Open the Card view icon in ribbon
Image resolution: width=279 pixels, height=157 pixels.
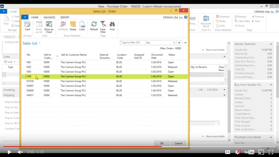27,26
